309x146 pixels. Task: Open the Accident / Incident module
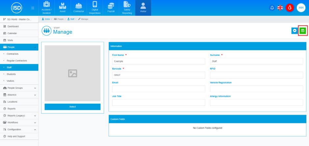tap(46, 8)
